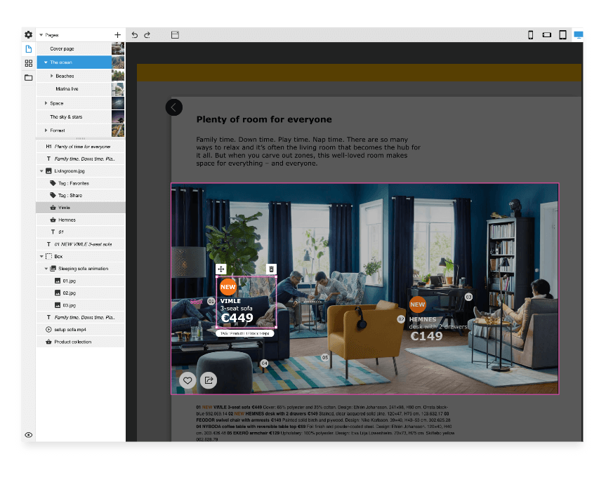Image resolution: width=606 pixels, height=482 pixels.
Task: Select the setup sofa.mp4 video layer
Action: [81, 330]
